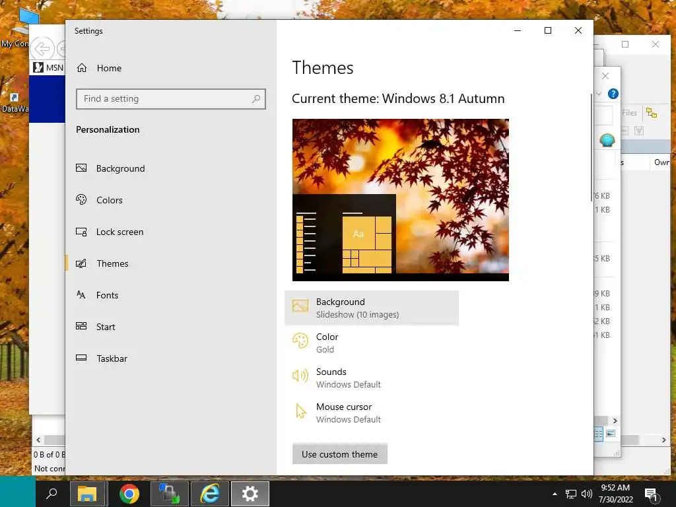Click the Find a setting search box
The image size is (676, 507).
(x=171, y=99)
